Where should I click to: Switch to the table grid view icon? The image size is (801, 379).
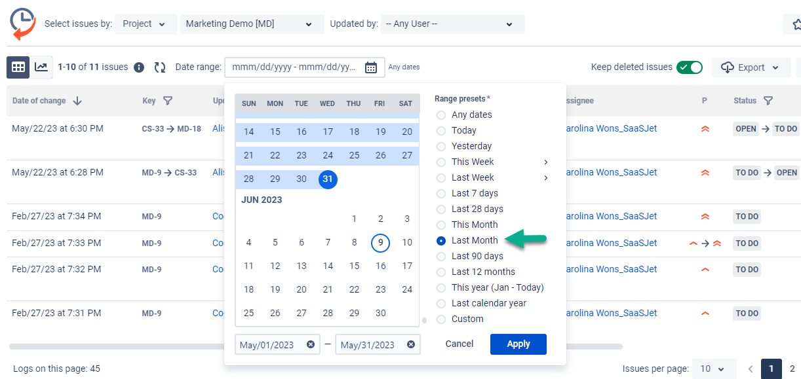(18, 67)
